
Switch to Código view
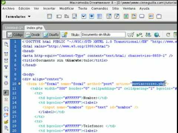coord(15,35)
